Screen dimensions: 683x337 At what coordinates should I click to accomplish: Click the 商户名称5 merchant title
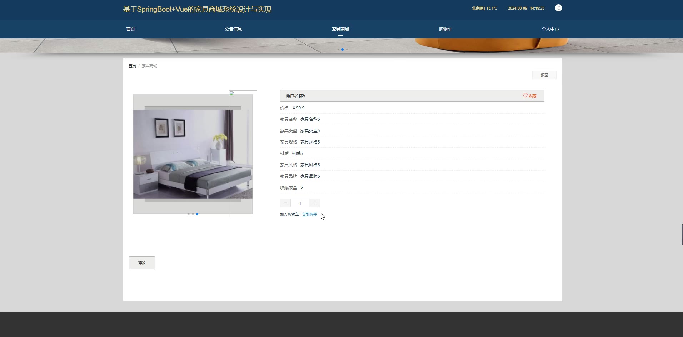pos(295,96)
